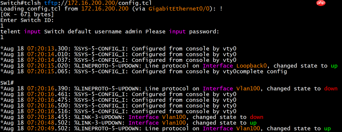Click the timestamp 07:20:16.516
Viewport: 342px width, 132px height.
(x=47, y=111)
